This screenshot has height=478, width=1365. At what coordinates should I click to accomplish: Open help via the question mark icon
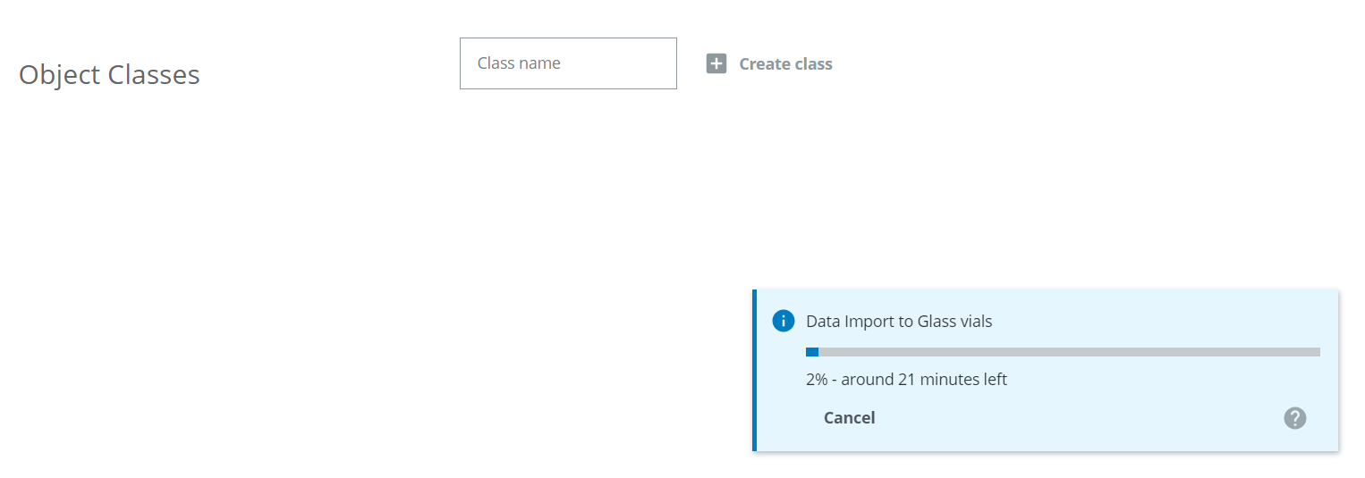click(1294, 418)
